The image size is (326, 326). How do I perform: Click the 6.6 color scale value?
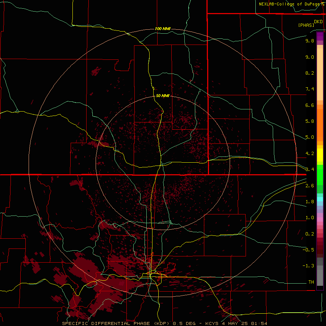(310, 105)
